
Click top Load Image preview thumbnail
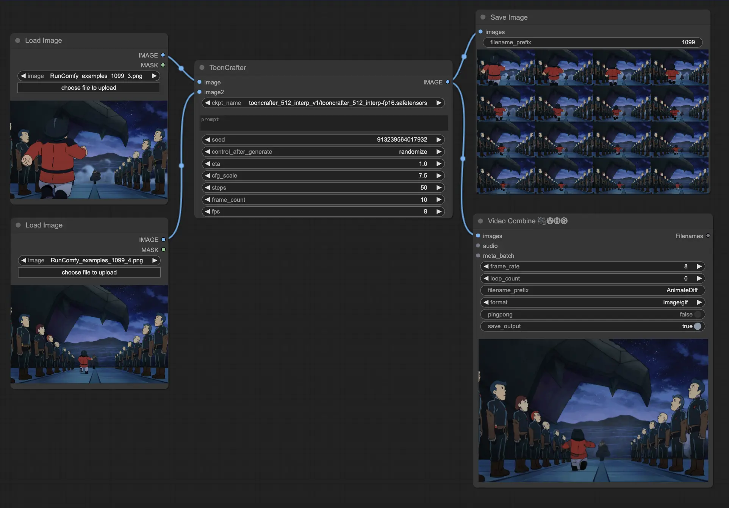(x=89, y=150)
